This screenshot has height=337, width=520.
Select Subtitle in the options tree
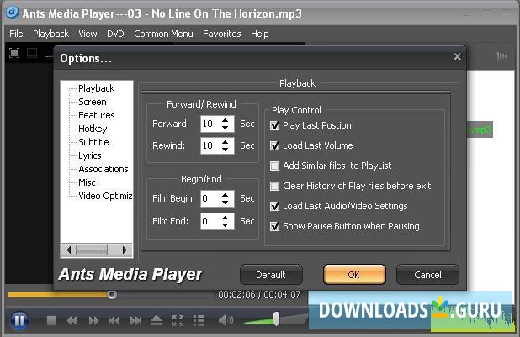click(x=93, y=142)
